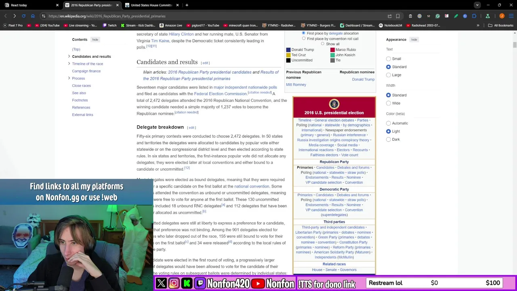Hide the Contents sidebar

pyautogui.click(x=95, y=40)
